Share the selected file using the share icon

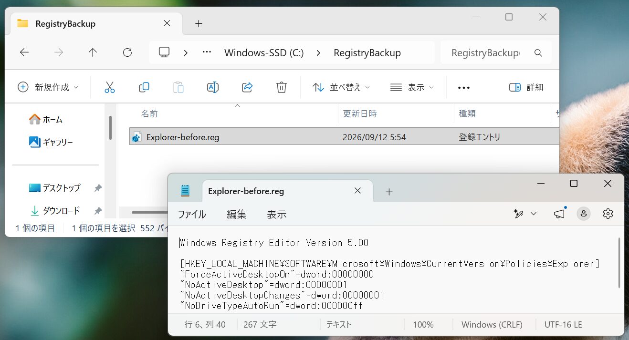coord(247,87)
